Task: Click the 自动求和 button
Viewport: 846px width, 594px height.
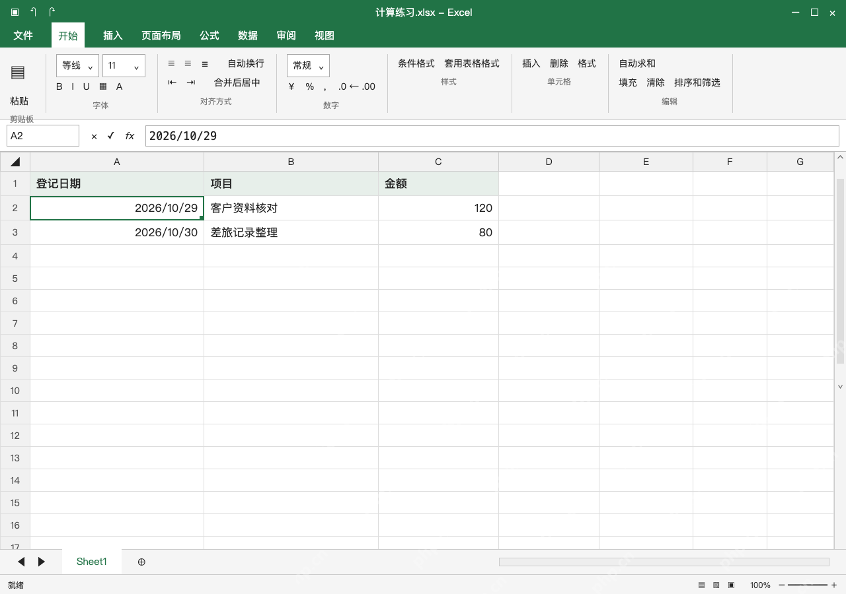Action: click(637, 63)
